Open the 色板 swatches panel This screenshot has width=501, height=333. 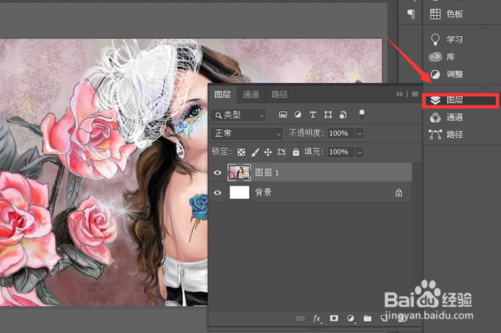[x=447, y=14]
